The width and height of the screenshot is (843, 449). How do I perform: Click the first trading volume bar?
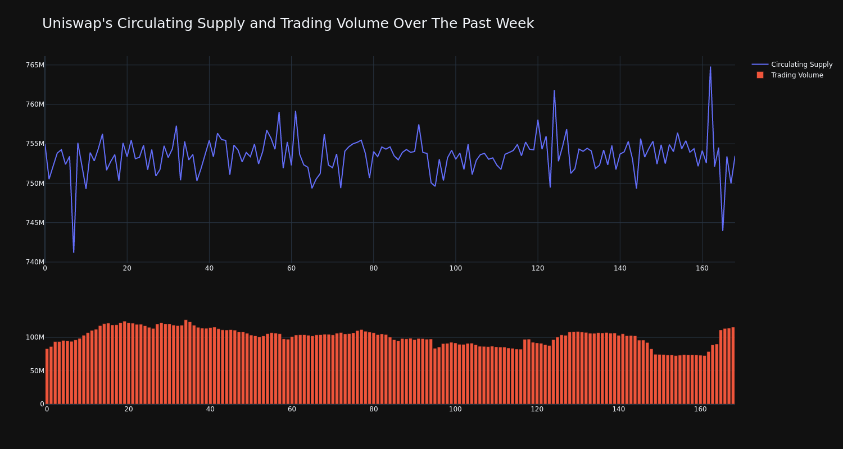tap(47, 377)
